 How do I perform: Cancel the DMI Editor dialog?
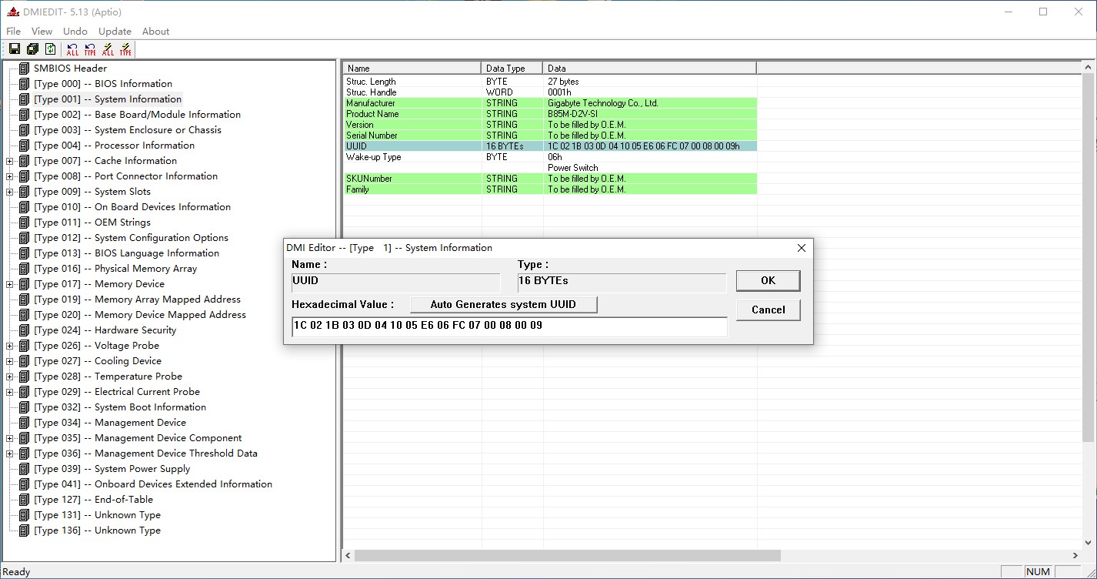pos(767,310)
